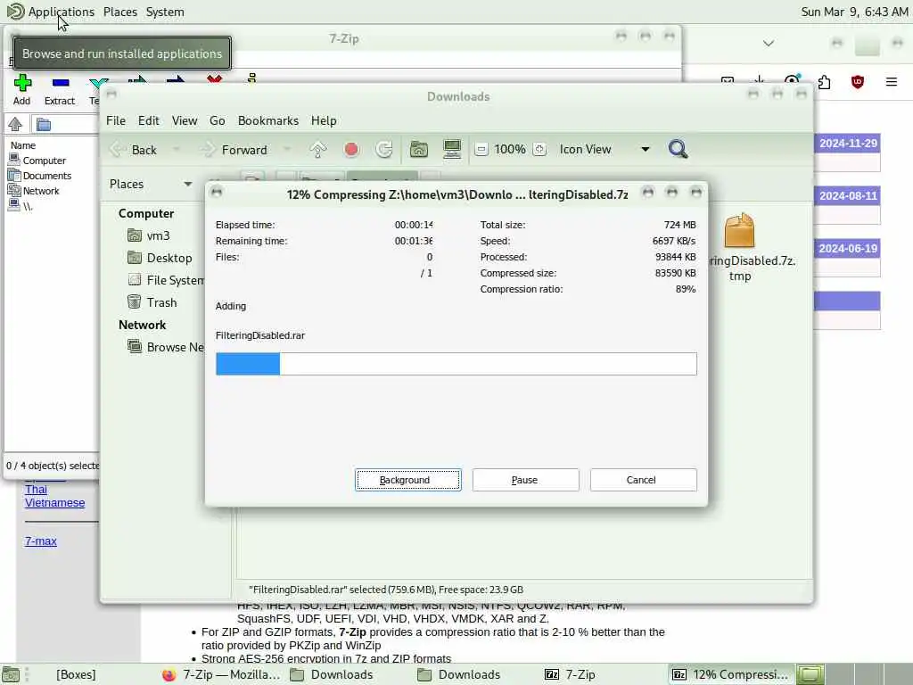Expand the Places sidebar dropdown
The height and width of the screenshot is (685, 913).
187,184
